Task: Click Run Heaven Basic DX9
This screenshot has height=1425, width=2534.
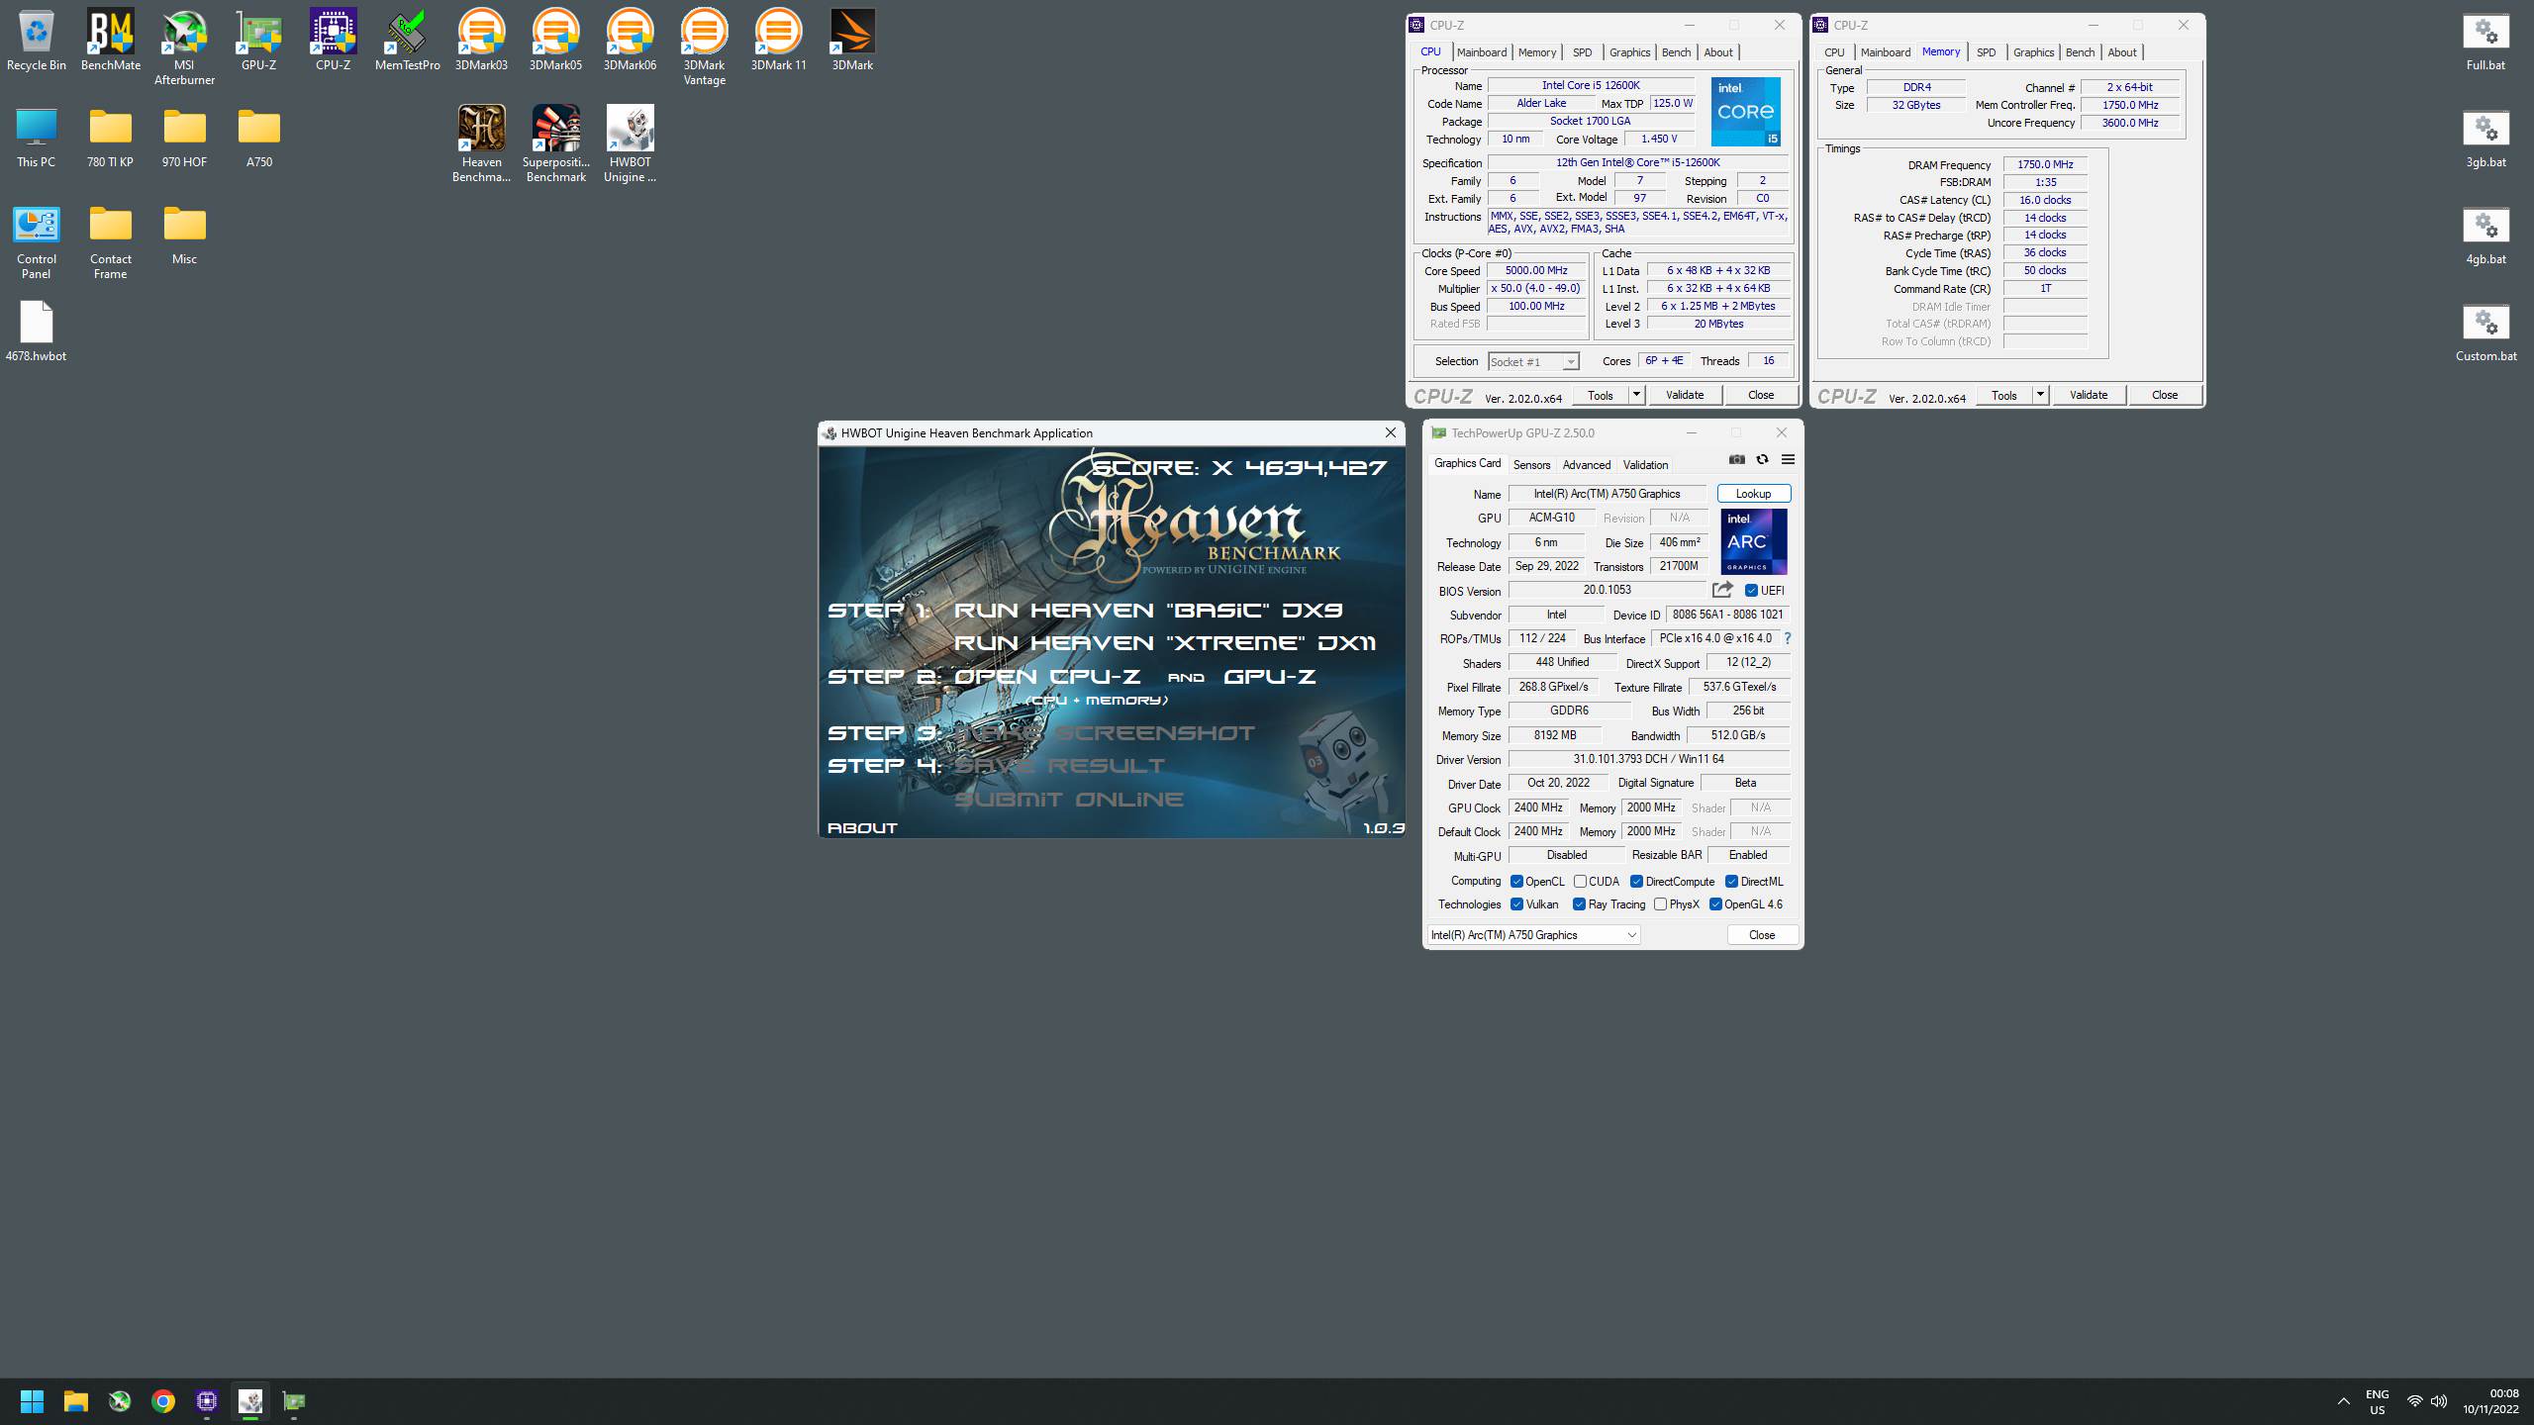Action: pos(1148,611)
